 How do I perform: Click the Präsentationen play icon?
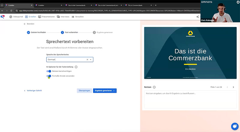click(40, 17)
